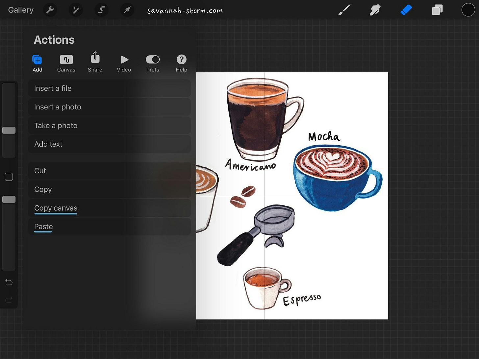
Task: Switch to the Canvas tab
Action: click(x=66, y=63)
